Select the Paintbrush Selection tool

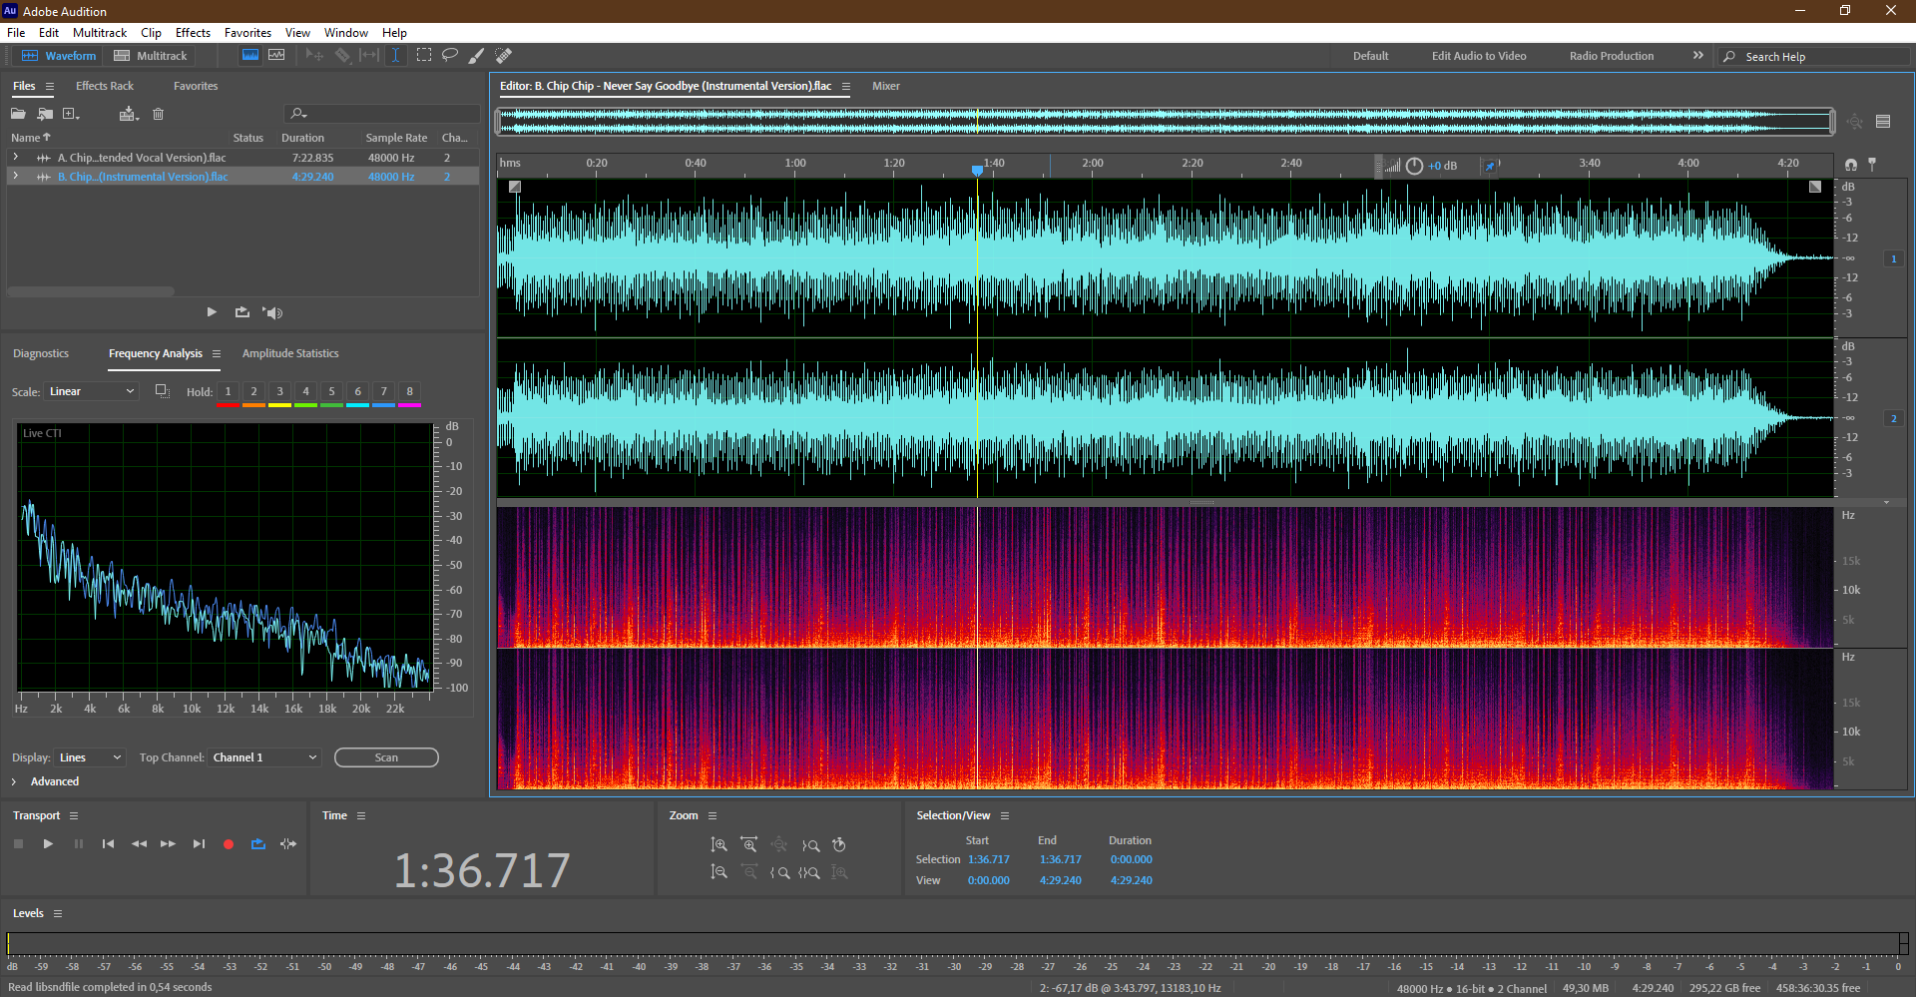click(477, 56)
